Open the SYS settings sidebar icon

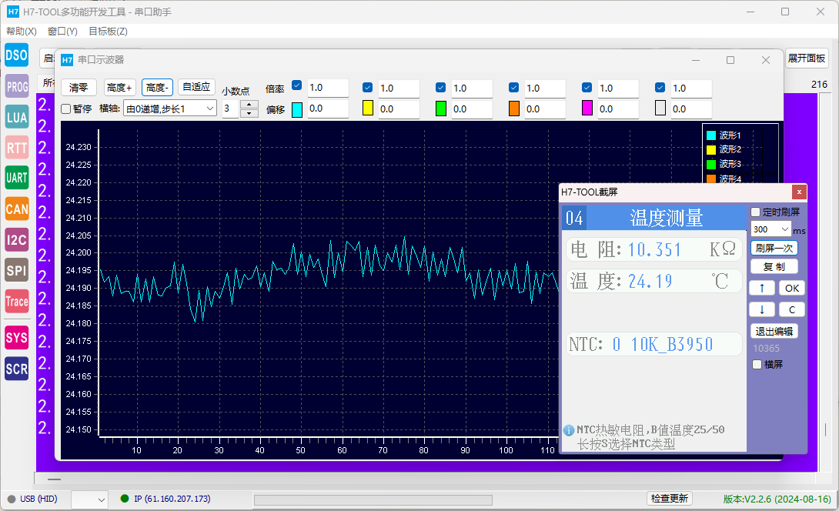[x=17, y=338]
